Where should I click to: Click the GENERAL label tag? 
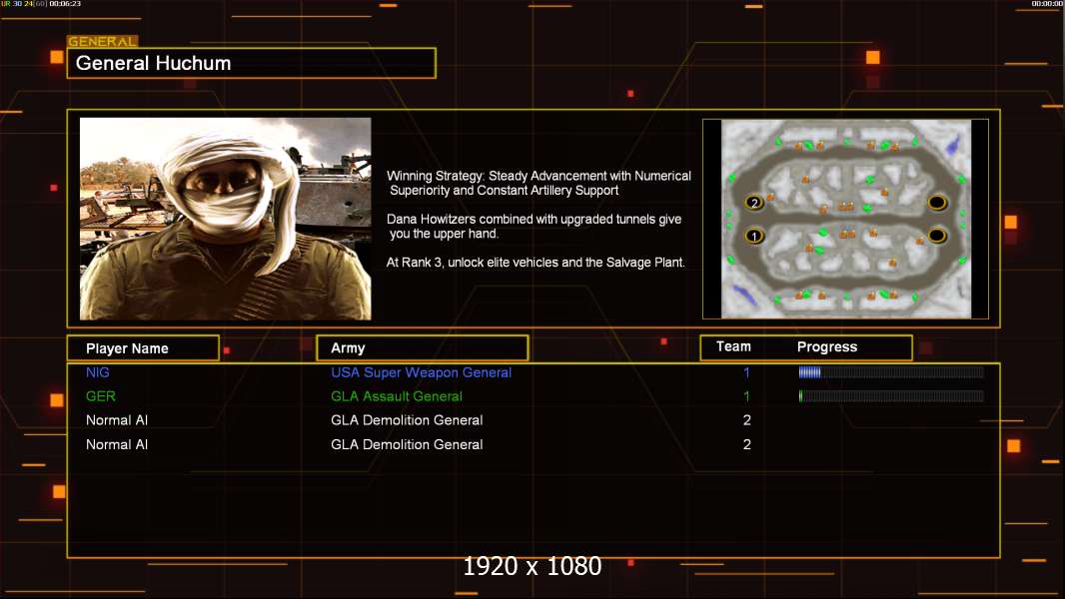click(103, 41)
